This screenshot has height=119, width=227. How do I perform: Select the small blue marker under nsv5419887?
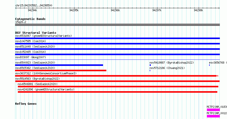[150, 65]
